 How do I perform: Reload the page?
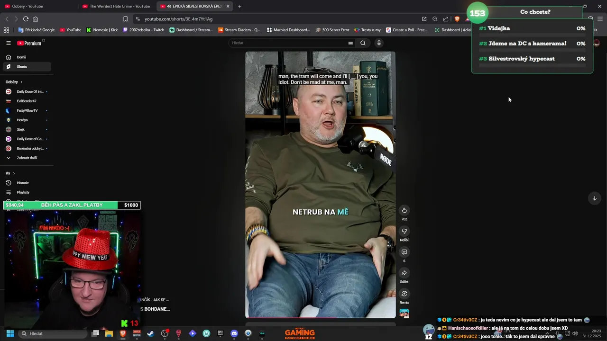tap(26, 19)
